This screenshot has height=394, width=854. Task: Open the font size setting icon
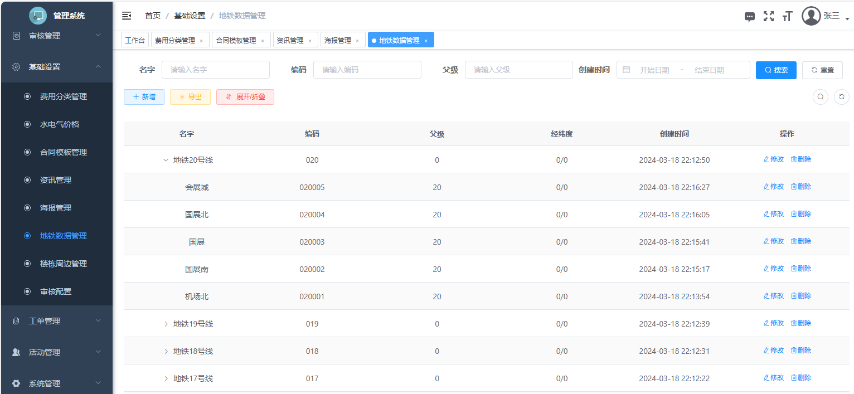pyautogui.click(x=787, y=16)
